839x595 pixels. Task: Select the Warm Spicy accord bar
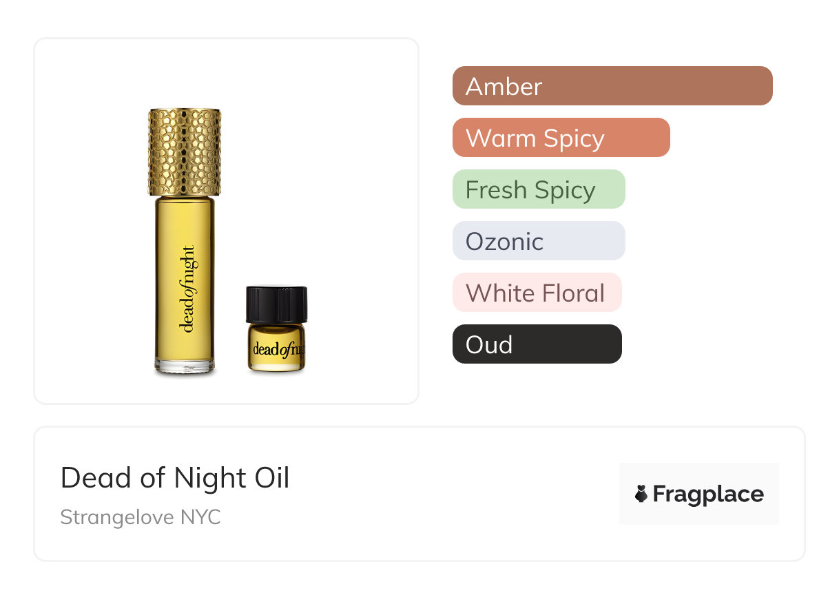tap(561, 138)
